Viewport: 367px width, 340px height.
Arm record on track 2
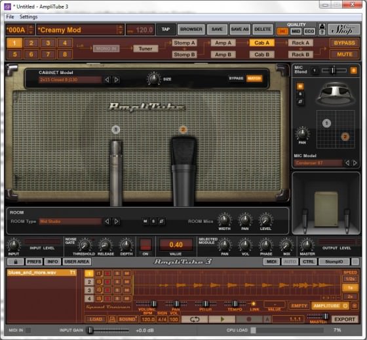pyautogui.click(x=107, y=282)
